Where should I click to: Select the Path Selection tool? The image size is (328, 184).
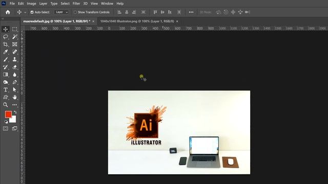14,90
